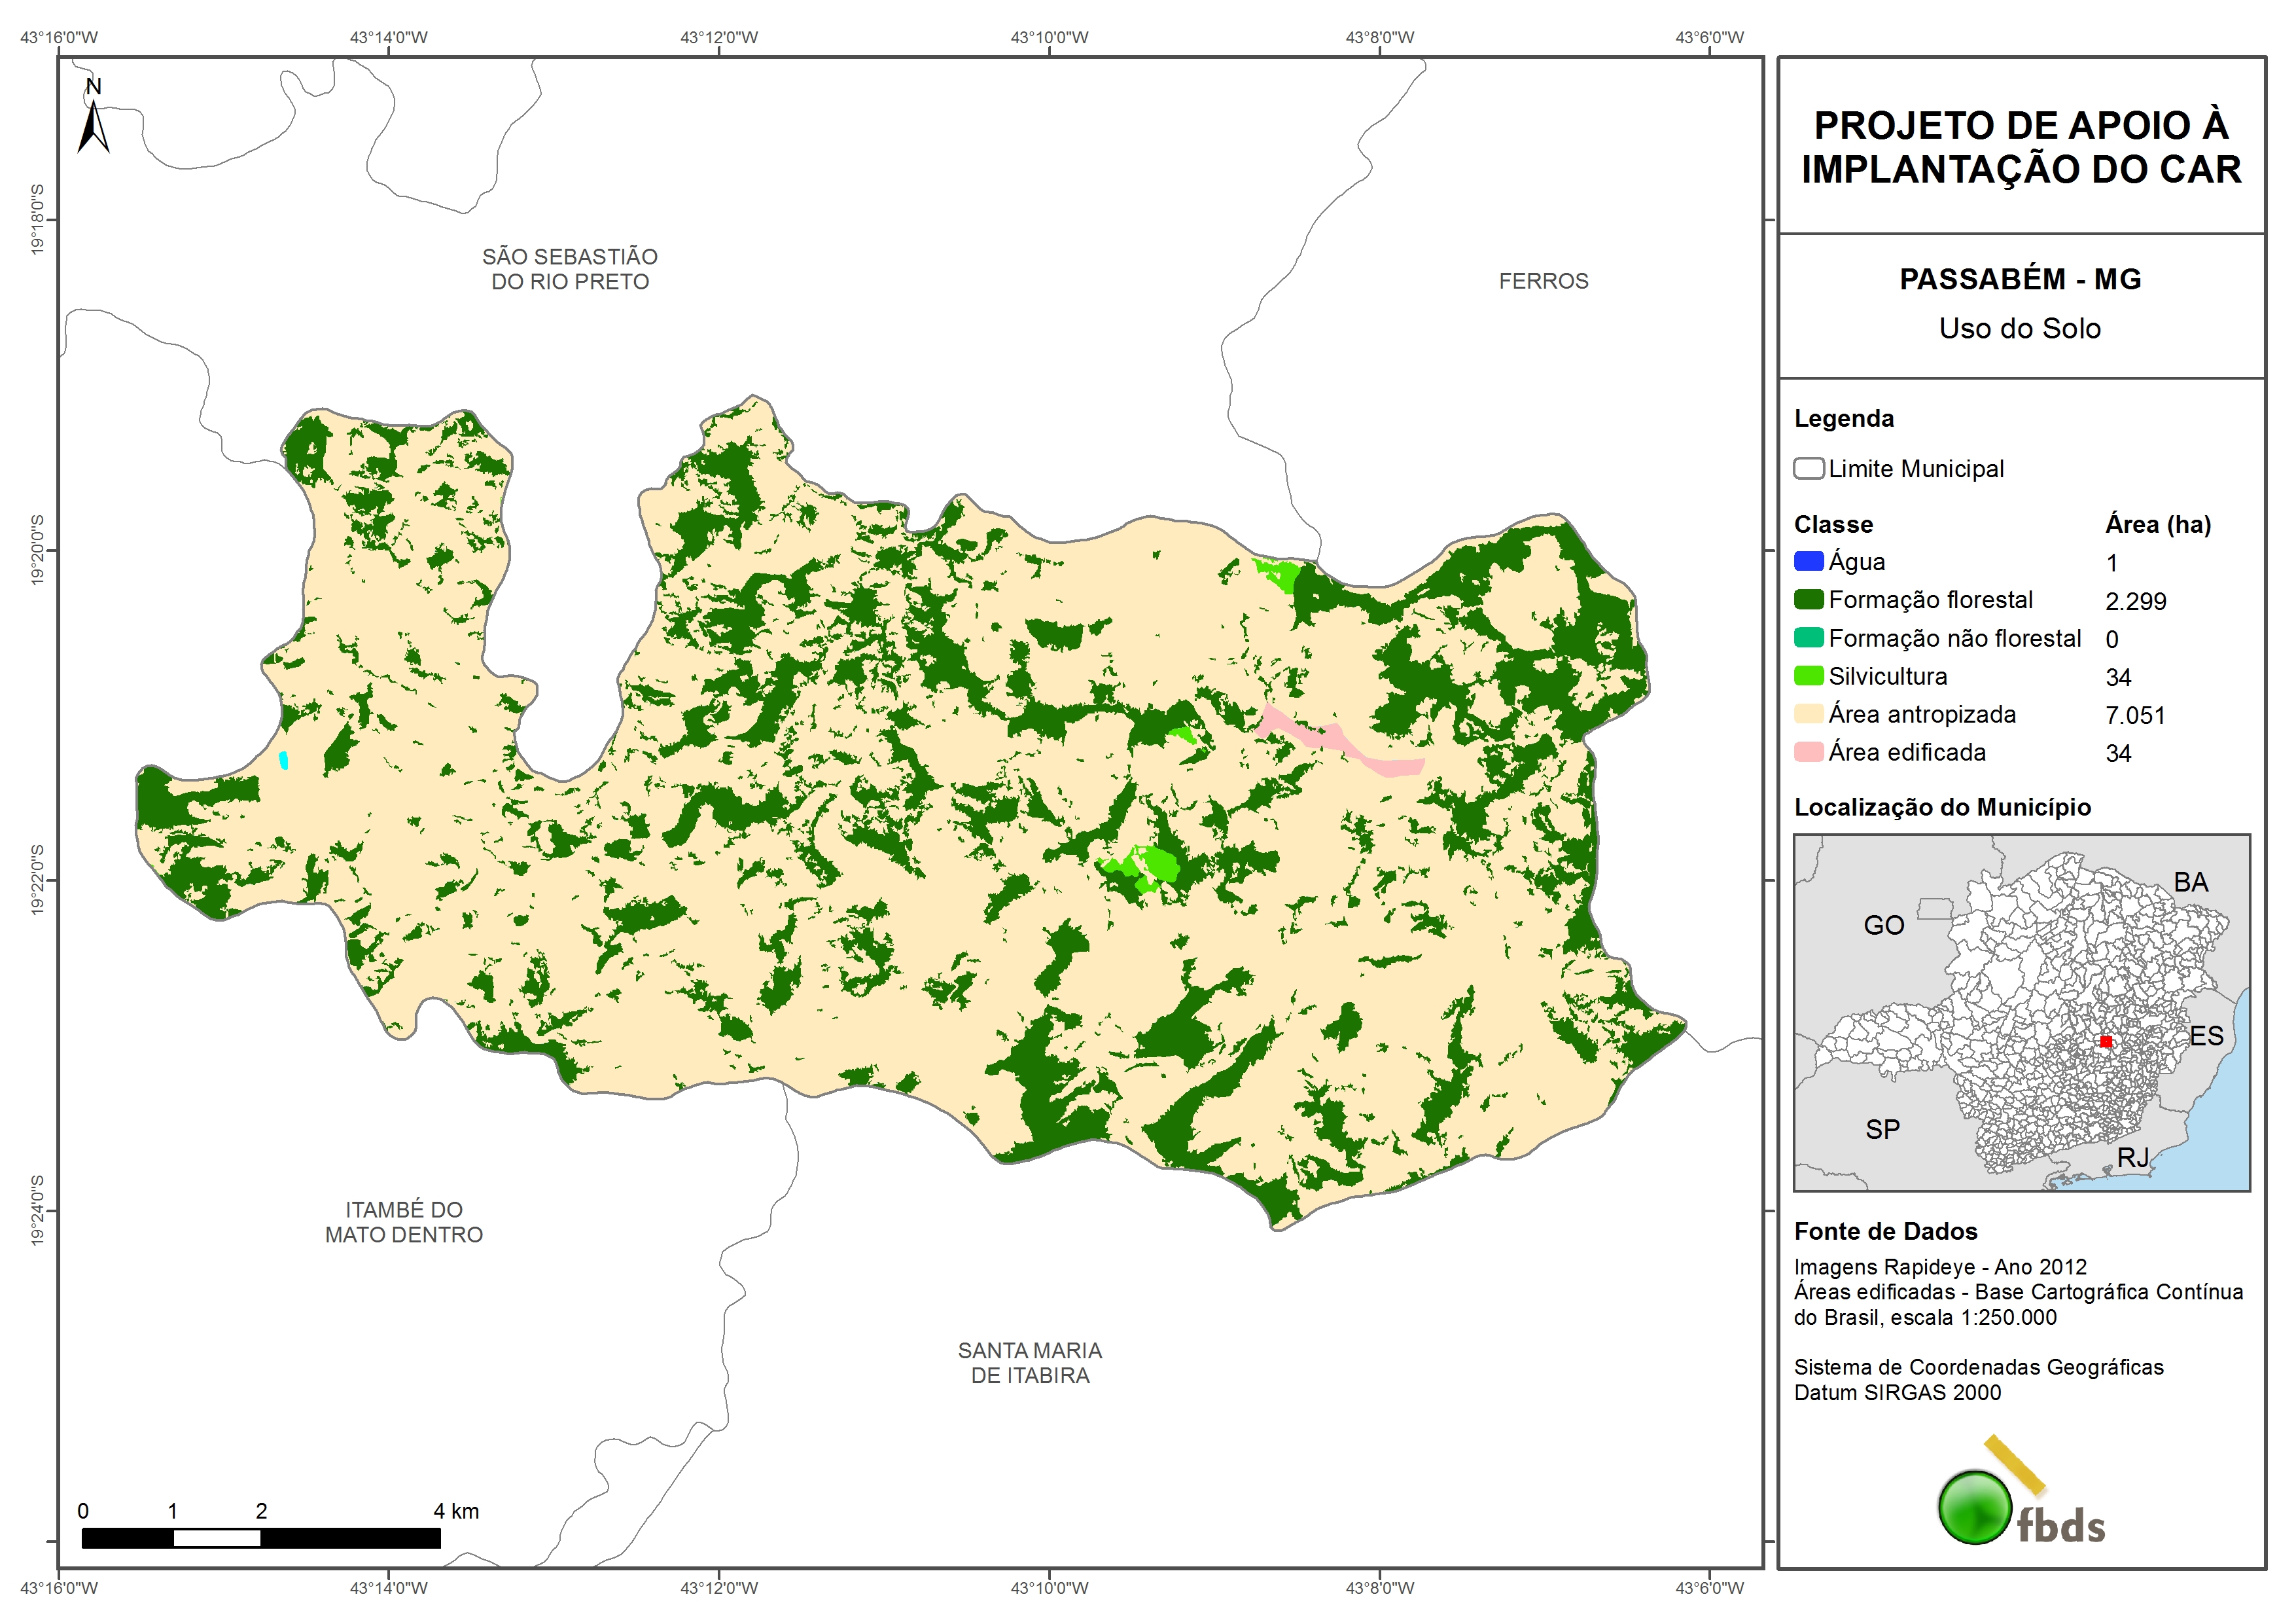Click the Formação não florestal swatch

click(x=1808, y=638)
